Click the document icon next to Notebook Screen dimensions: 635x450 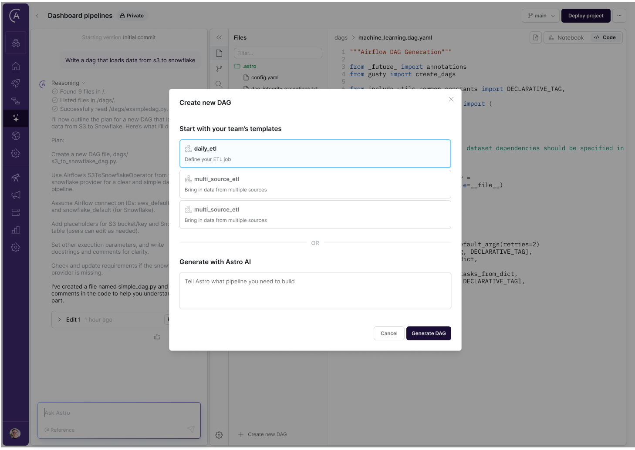[536, 37]
